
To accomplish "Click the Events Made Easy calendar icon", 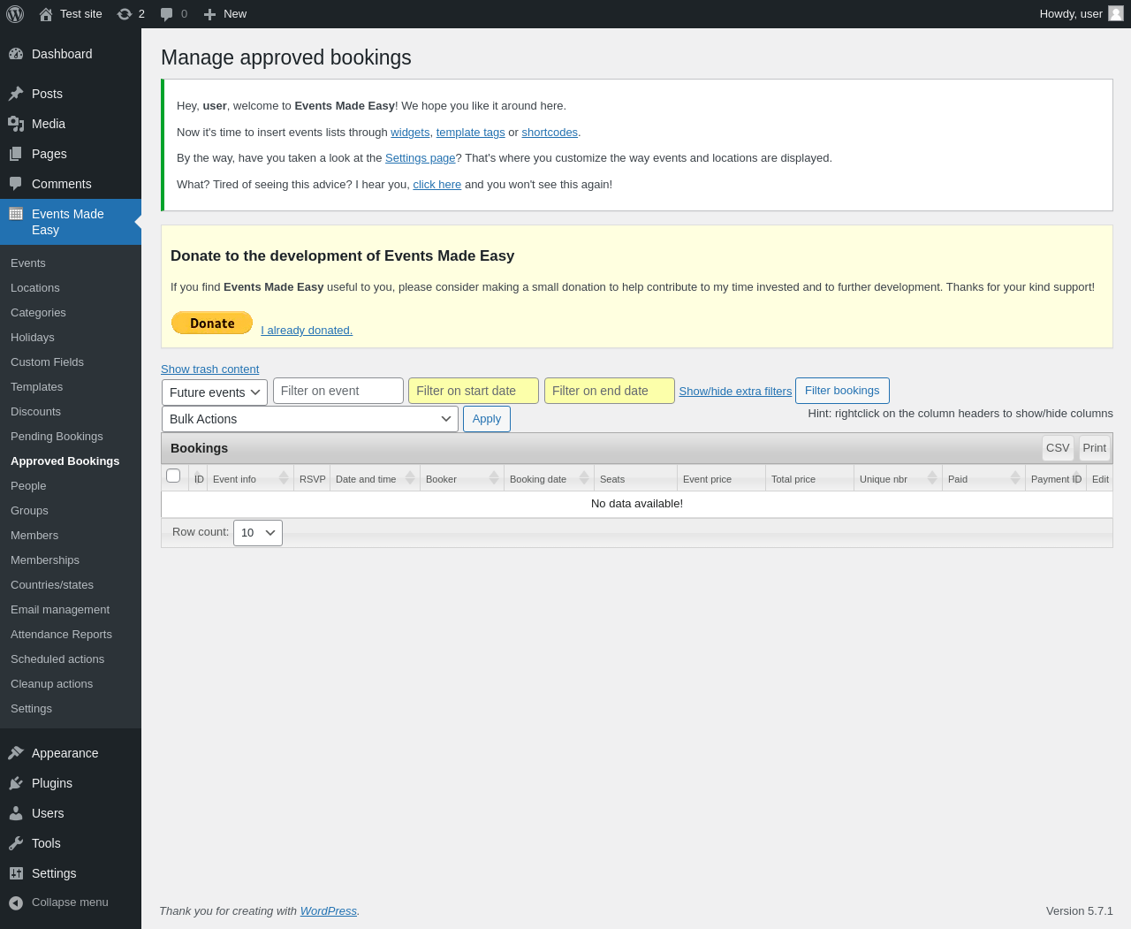I will click(x=16, y=214).
